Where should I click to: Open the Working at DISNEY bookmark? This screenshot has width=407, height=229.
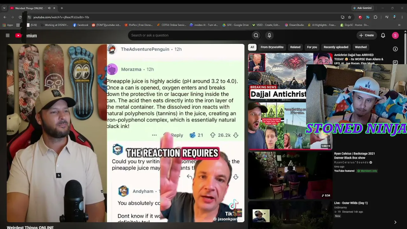[54, 25]
